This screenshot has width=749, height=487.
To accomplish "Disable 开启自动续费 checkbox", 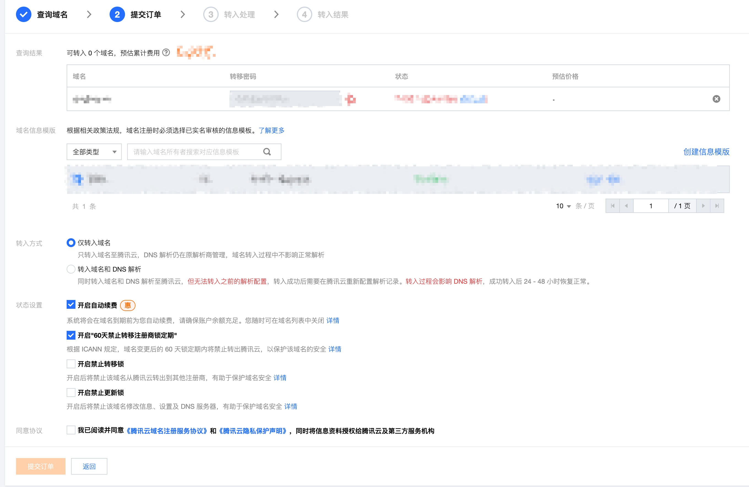I will click(71, 304).
